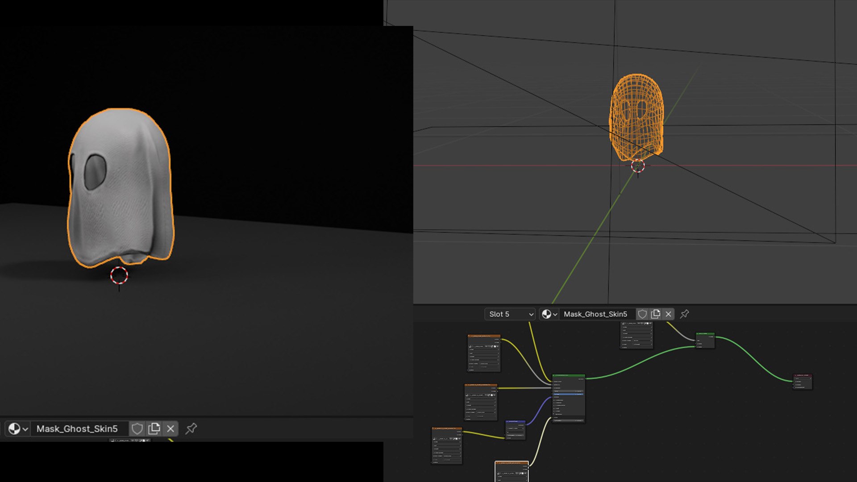
Task: Select the small blue-header normal map node
Action: click(x=515, y=422)
